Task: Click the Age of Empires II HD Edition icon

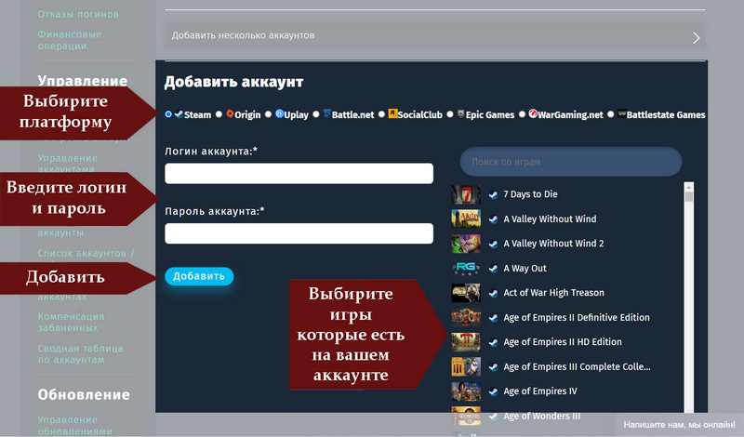Action: (466, 342)
